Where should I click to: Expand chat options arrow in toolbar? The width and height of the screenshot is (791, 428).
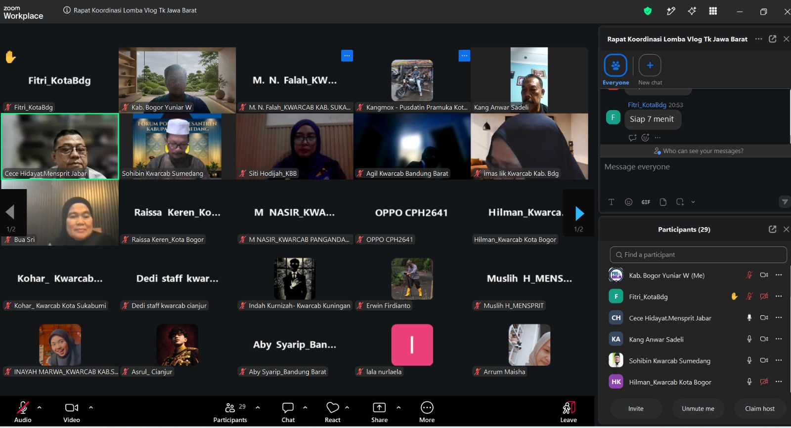(x=305, y=408)
